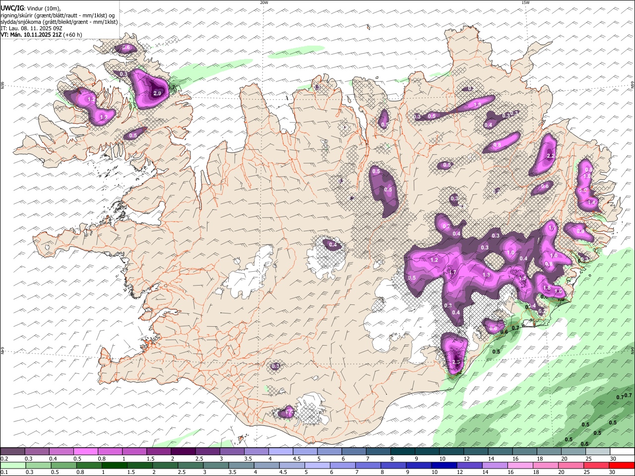This screenshot has width=635, height=476.
Task: Select the 'VT: Mán. 10.11.2025 21Z' valid time line
Action: 42,35
